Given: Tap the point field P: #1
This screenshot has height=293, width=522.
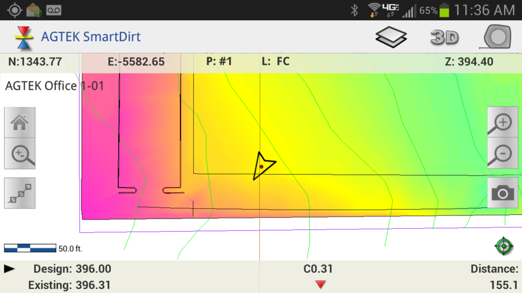Looking at the screenshot, I should (219, 61).
